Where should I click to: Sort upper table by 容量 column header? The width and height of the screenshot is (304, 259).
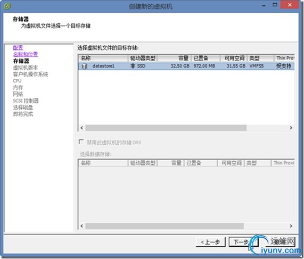click(174, 58)
